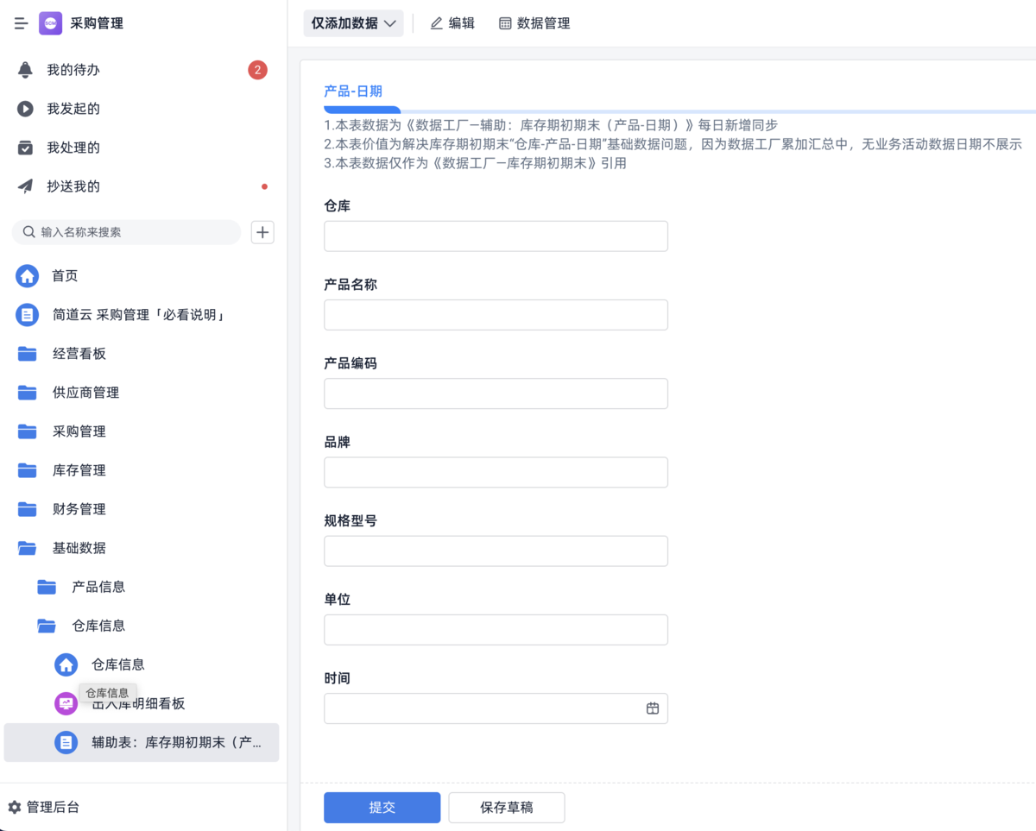Click the folder icon of 财务管理
This screenshot has width=1036, height=831.
pyautogui.click(x=28, y=509)
